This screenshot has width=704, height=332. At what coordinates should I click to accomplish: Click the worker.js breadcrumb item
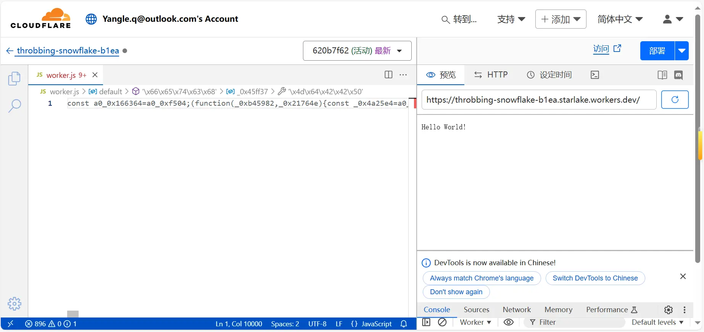coord(60,92)
